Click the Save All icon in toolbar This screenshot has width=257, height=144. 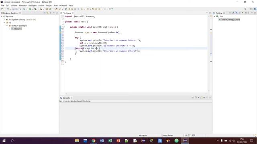click(16, 9)
